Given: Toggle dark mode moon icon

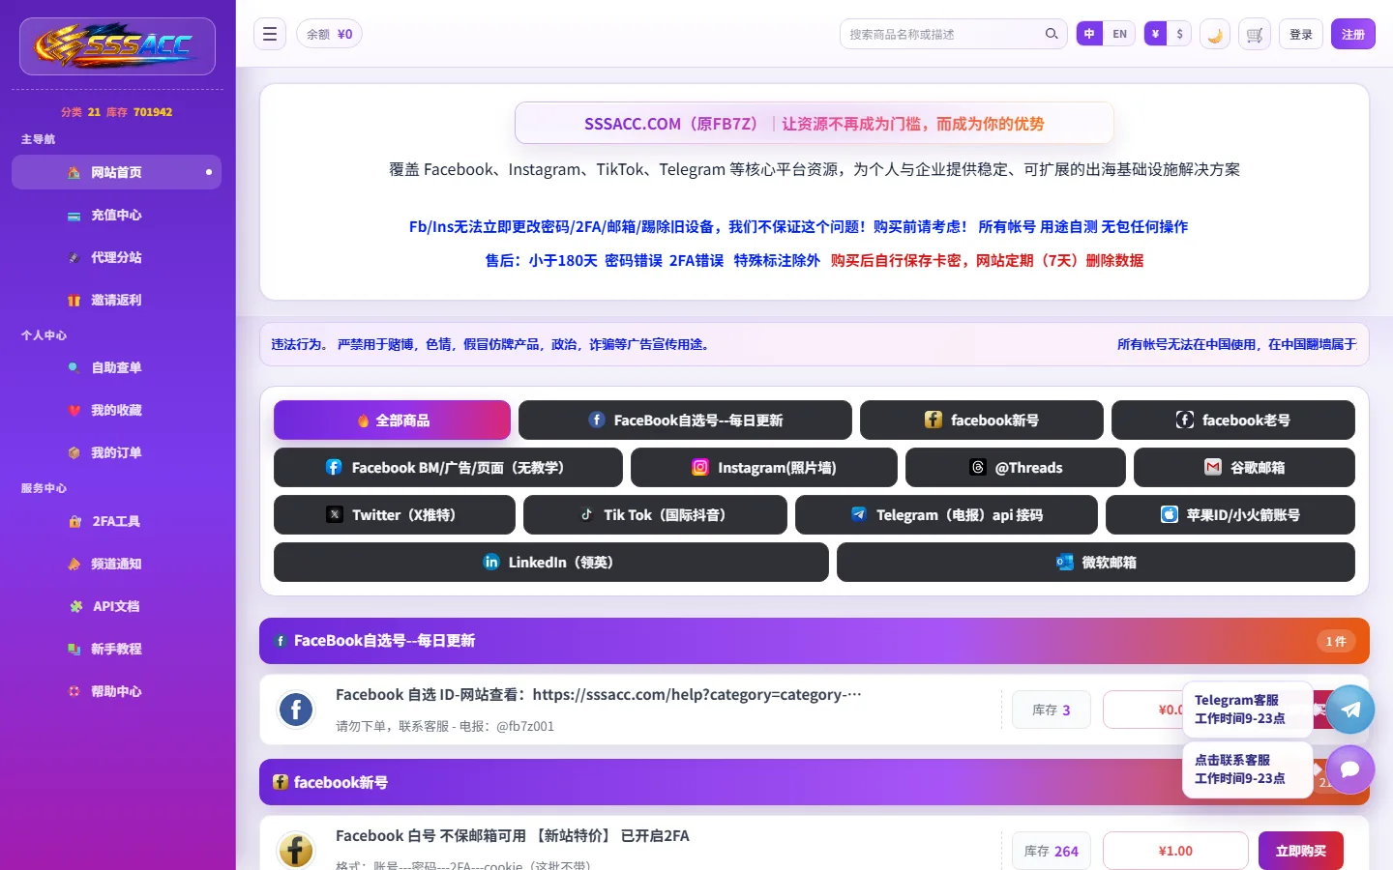Looking at the screenshot, I should [x=1215, y=34].
